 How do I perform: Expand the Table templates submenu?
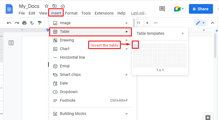pyautogui.click(x=160, y=33)
